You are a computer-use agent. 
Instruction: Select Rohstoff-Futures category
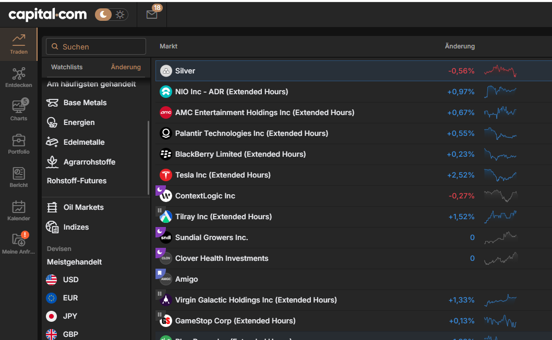point(76,181)
